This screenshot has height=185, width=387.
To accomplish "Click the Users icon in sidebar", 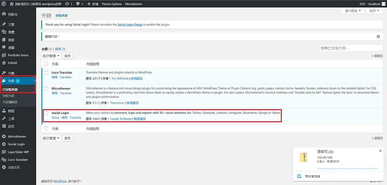I will [4, 111].
